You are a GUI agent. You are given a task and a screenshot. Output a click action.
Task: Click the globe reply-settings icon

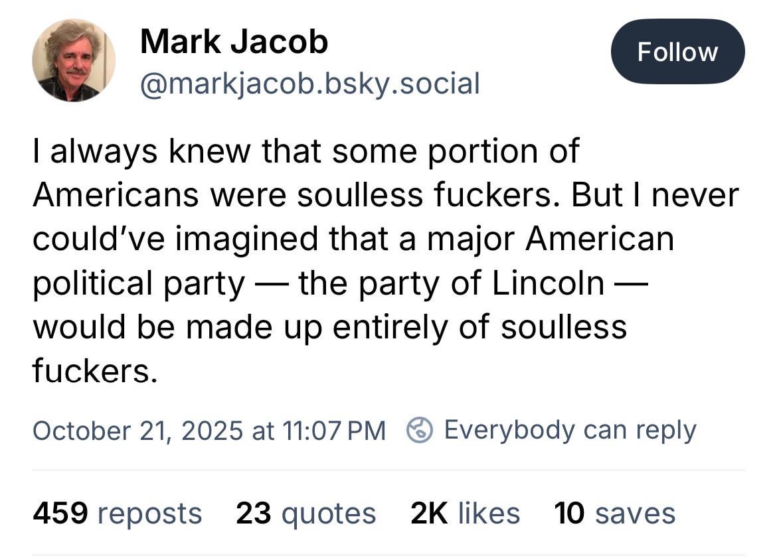420,430
